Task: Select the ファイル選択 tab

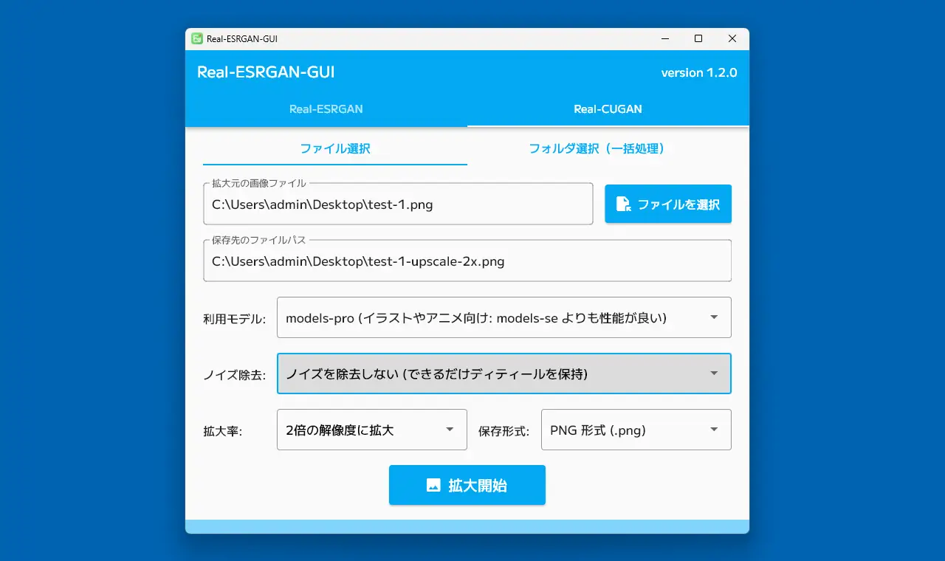Action: tap(335, 148)
